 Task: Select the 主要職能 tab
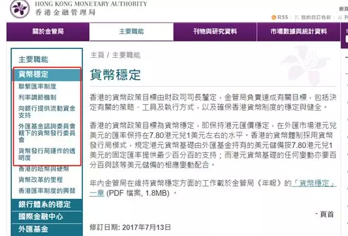131,32
